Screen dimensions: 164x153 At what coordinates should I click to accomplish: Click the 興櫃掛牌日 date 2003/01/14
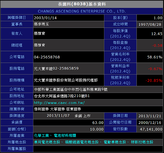(x=45, y=18)
